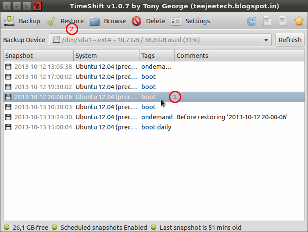This screenshot has width=308, height=232.
Task: Sort by the Tags column header
Action: pos(157,56)
